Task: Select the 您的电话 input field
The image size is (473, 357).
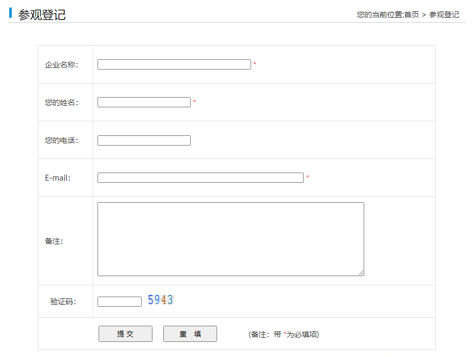Action: click(x=144, y=140)
